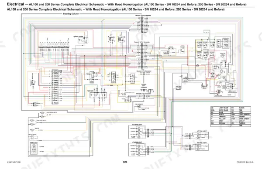Click the 'RT TAIL LIGHT' label
Viewport: 262px width, 169px height.
[x=202, y=143]
